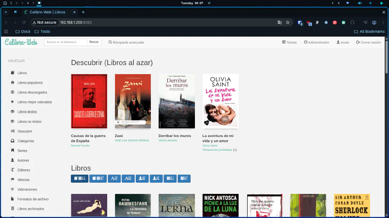Open Tareas in the top navigation
The width and height of the screenshot is (389, 218).
(289, 42)
